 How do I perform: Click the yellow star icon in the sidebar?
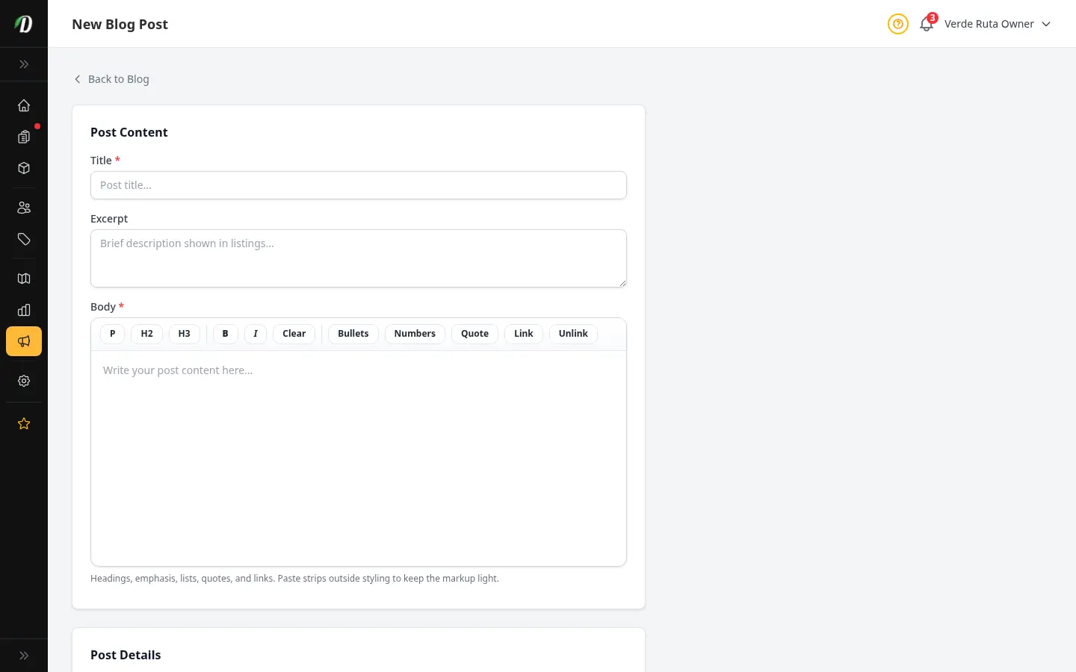24,423
